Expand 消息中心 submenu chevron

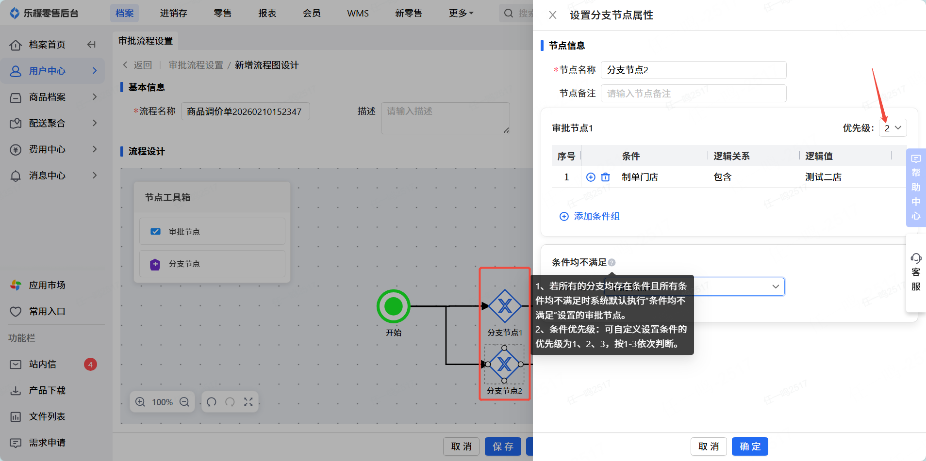[x=95, y=175]
